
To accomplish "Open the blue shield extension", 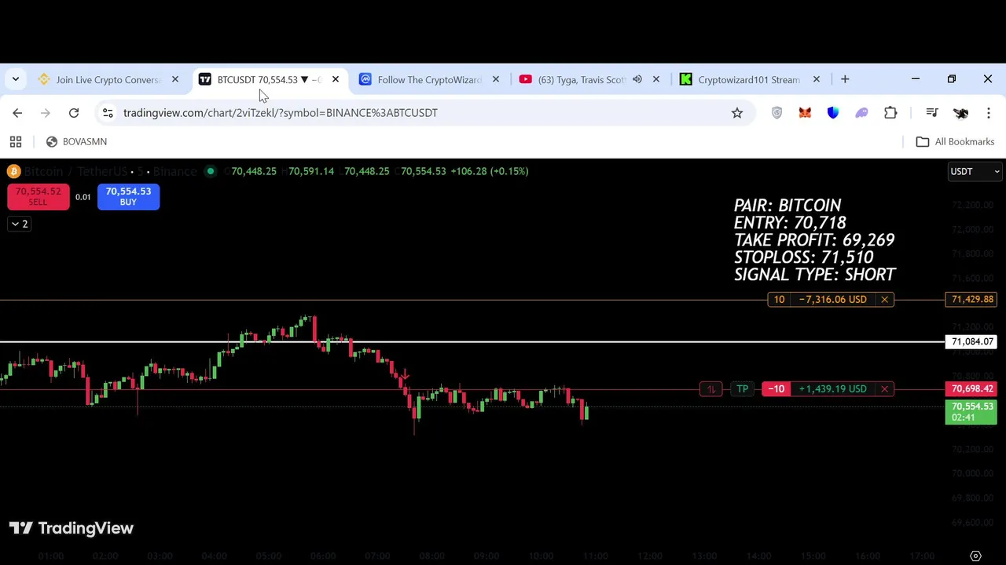I will [833, 113].
